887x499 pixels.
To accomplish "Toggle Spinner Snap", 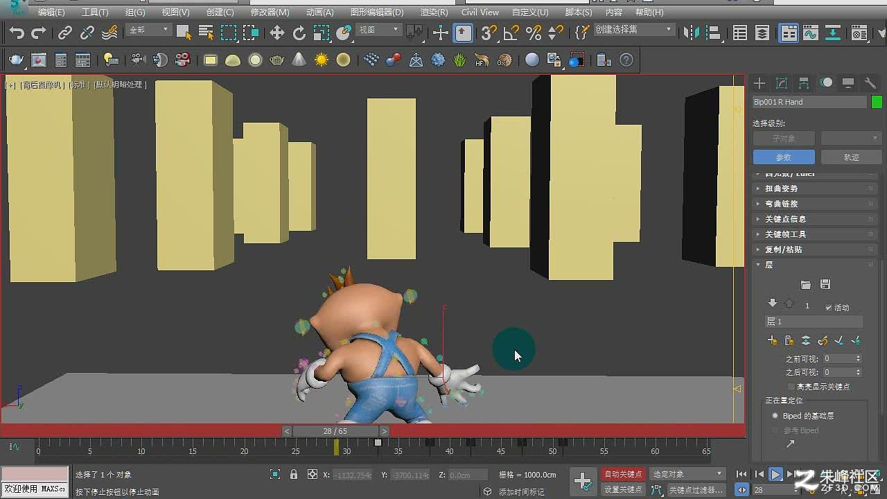I will tap(556, 33).
